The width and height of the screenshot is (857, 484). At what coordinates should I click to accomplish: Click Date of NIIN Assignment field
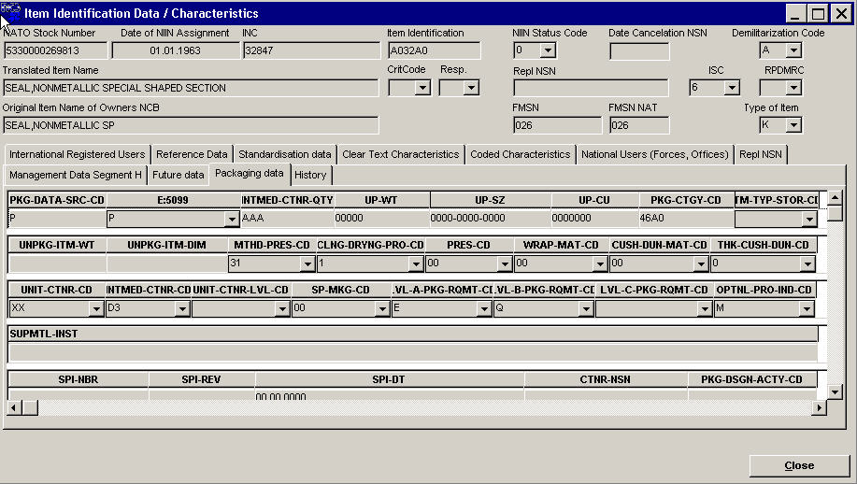(176, 50)
